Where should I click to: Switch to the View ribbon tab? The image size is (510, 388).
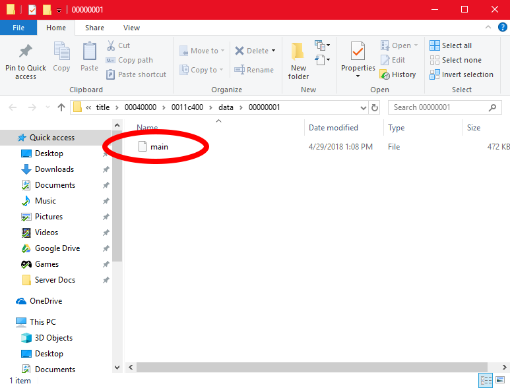point(131,28)
